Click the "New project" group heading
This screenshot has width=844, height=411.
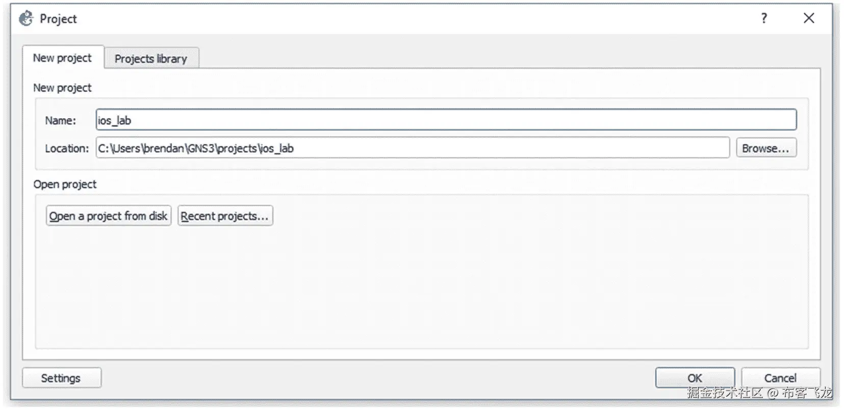tap(62, 88)
